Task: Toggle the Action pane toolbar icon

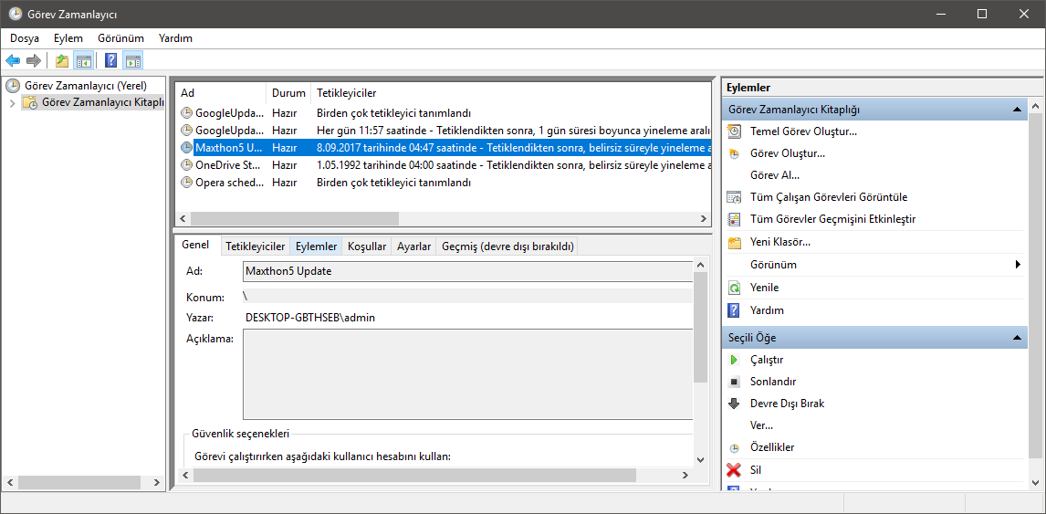Action: click(132, 61)
